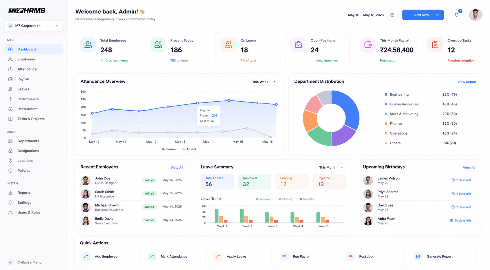The width and height of the screenshot is (490, 270).
Task: Click the M7HRMS logo
Action: pyautogui.click(x=26, y=11)
